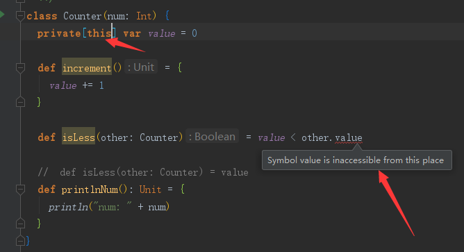Screen dimensions: 464x252
Task: Click the printlnNum method name
Action: (x=90, y=190)
